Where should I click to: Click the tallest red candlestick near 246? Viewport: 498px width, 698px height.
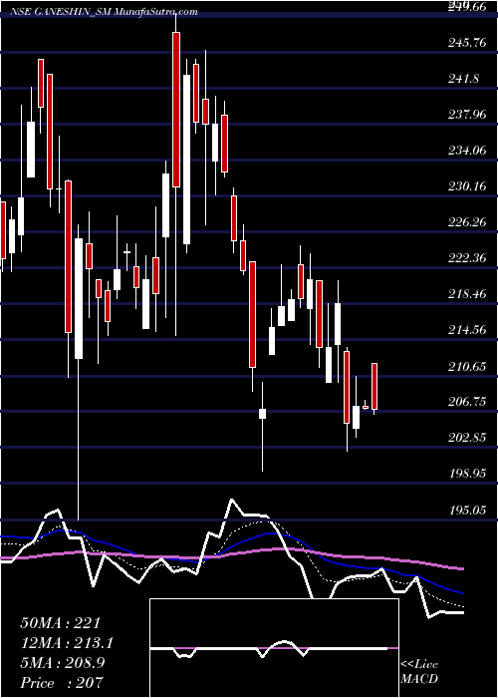point(176,110)
